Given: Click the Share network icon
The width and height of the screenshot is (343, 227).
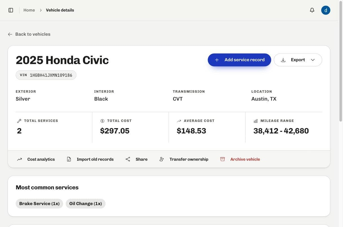Looking at the screenshot, I should click(128, 159).
